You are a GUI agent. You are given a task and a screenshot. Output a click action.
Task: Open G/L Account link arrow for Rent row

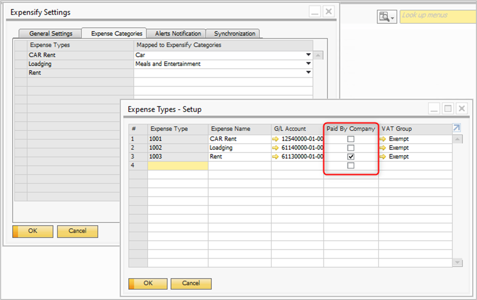[x=276, y=157]
